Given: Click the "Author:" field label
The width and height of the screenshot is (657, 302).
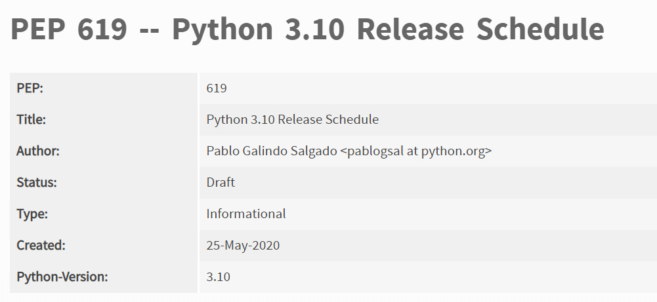Looking at the screenshot, I should 38,151.
